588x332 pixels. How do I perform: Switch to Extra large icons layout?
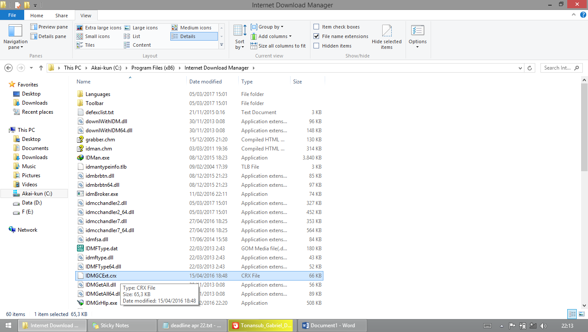(x=99, y=28)
